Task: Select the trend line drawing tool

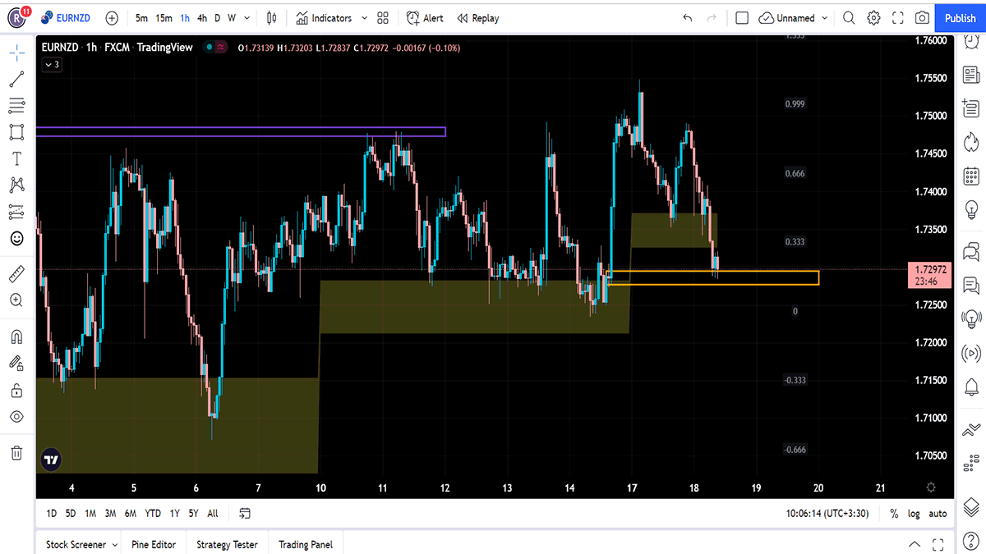Action: point(16,80)
